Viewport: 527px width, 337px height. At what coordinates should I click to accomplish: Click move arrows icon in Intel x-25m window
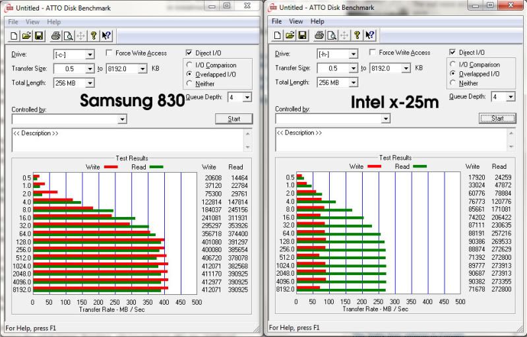pos(344,35)
